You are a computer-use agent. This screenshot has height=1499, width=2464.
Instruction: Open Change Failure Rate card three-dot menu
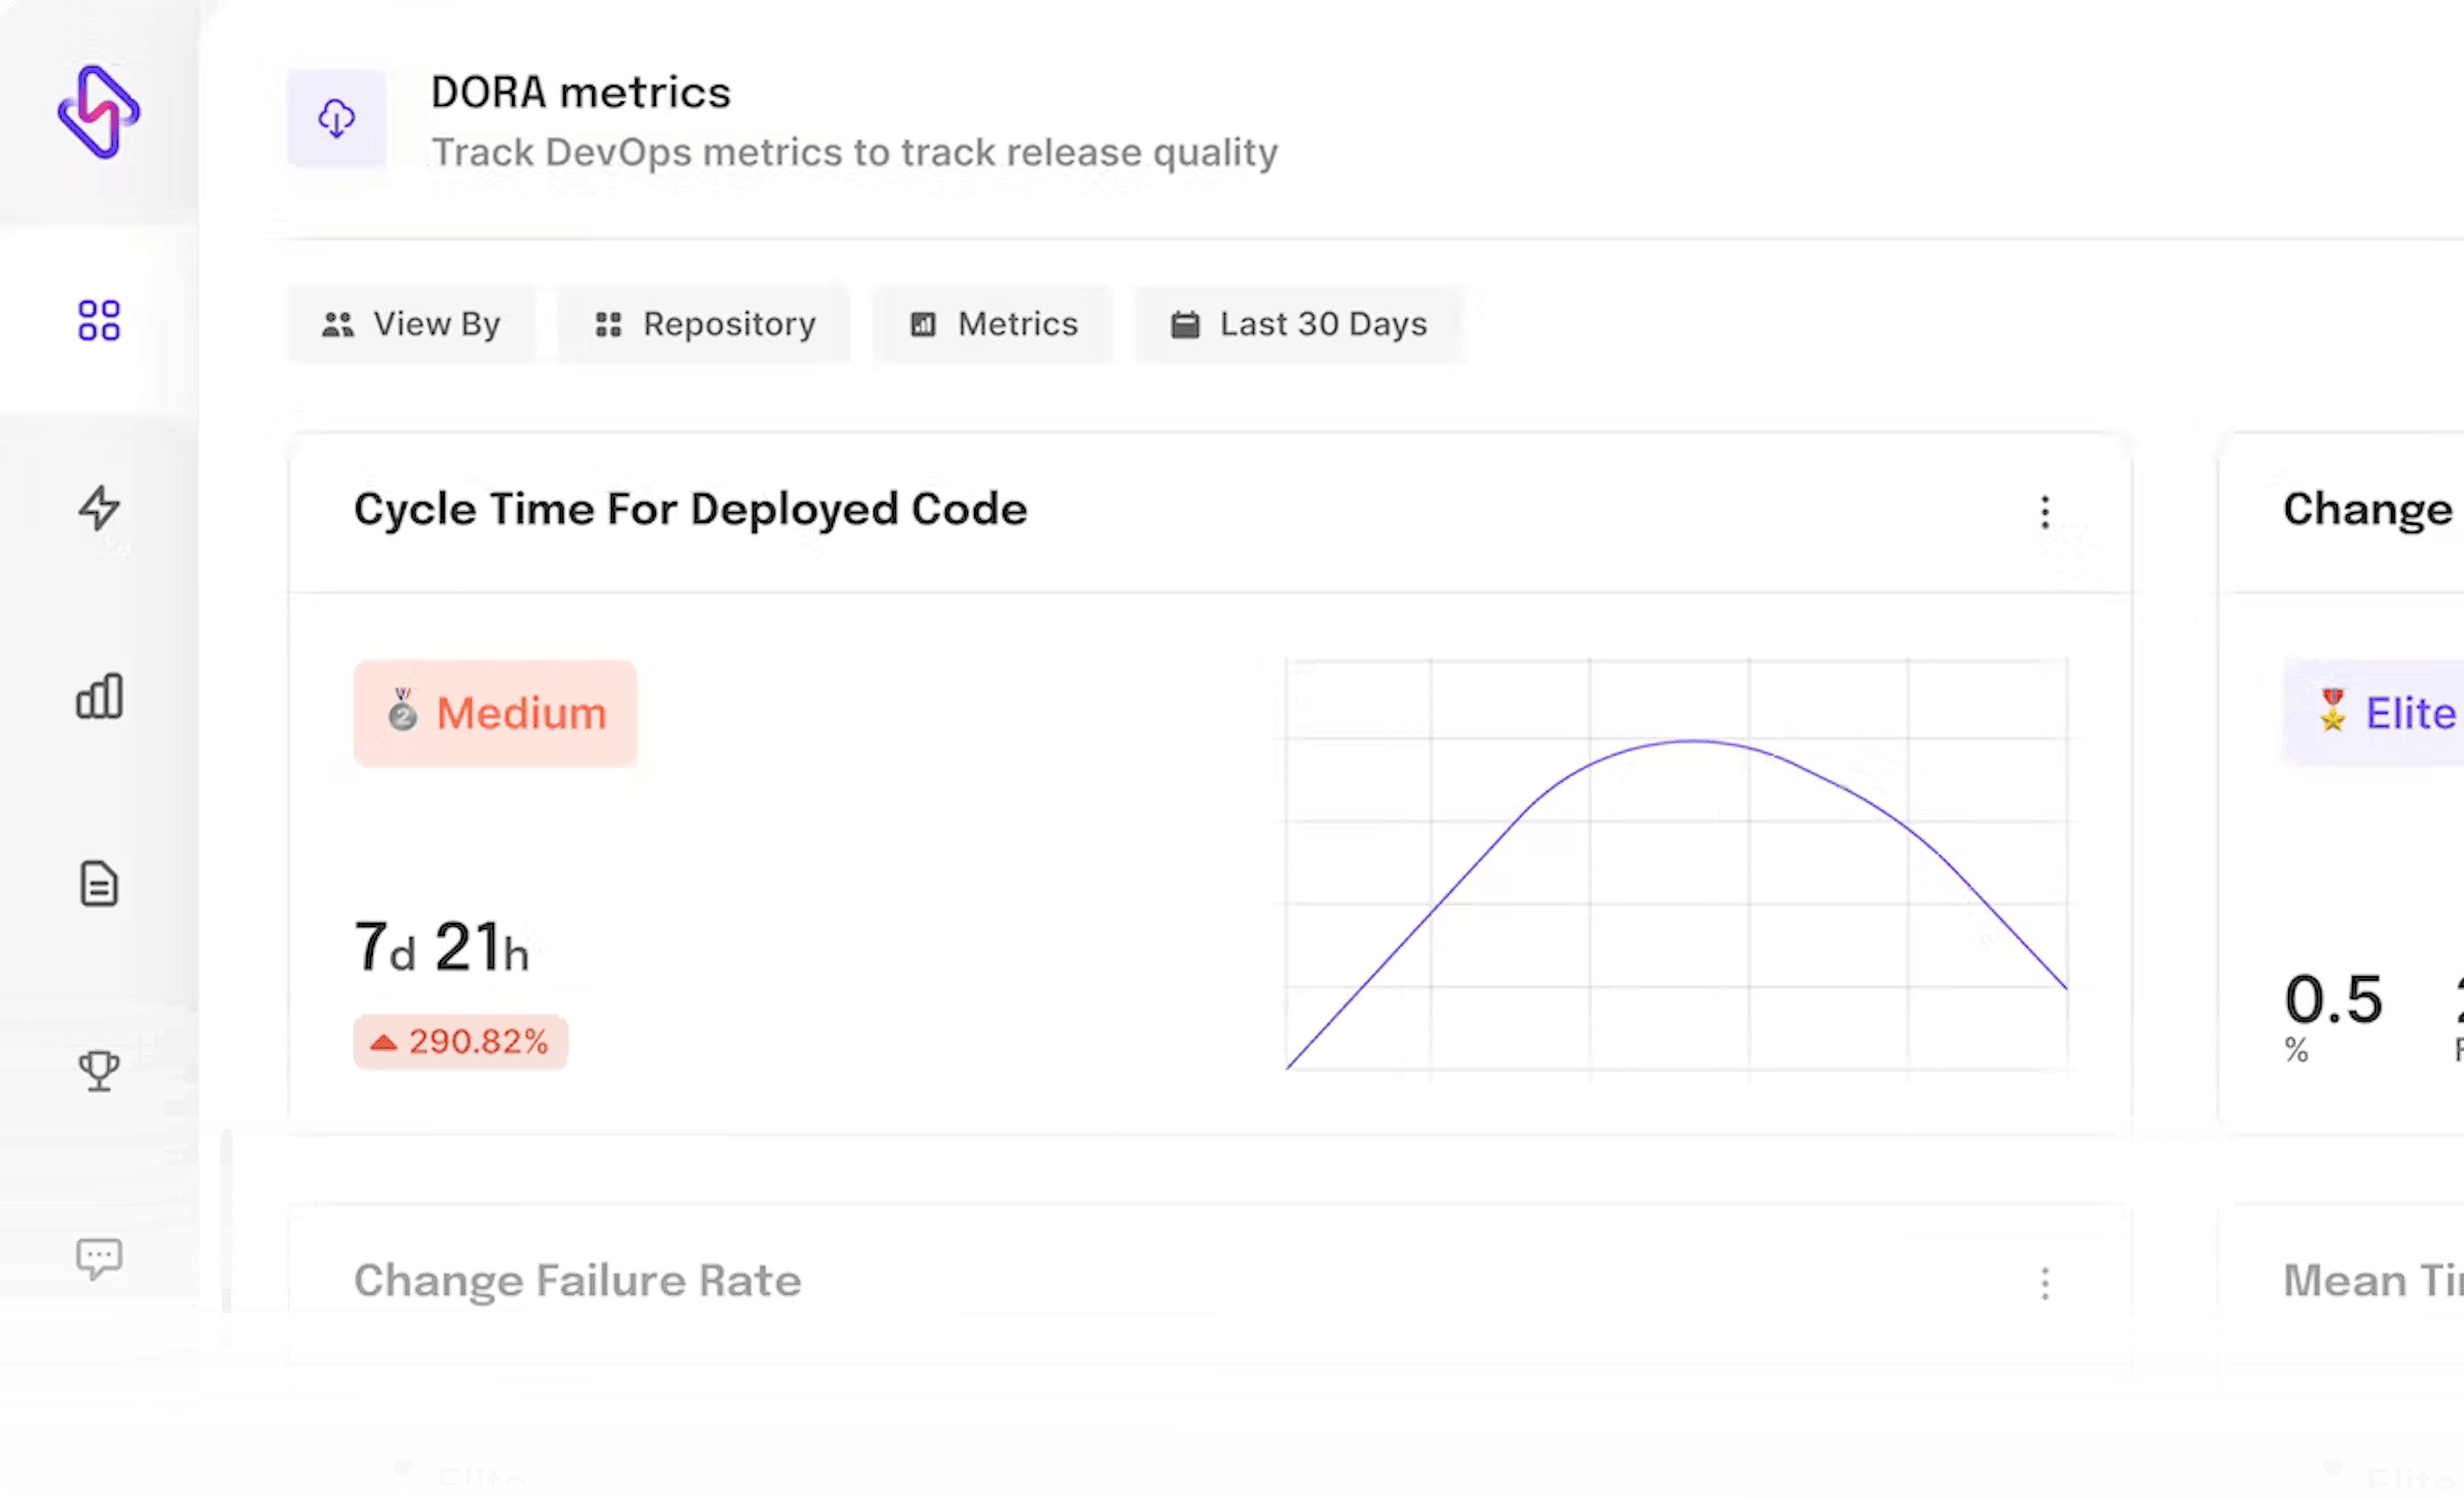[x=2045, y=1283]
